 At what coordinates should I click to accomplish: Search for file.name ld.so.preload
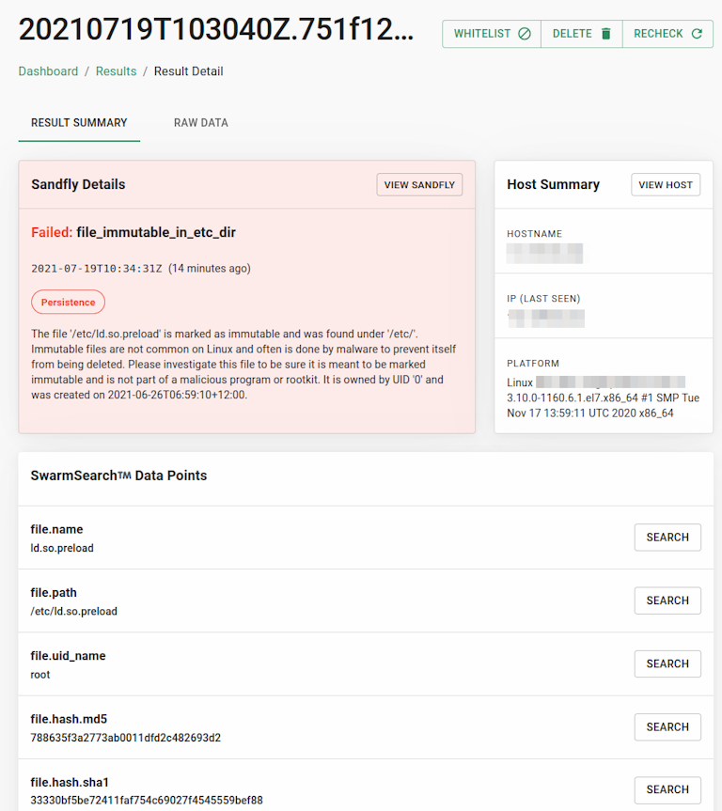[667, 538]
